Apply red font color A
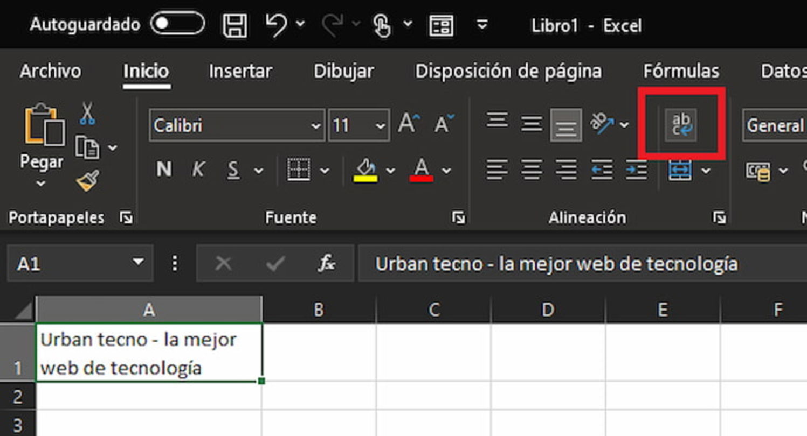 coord(422,170)
